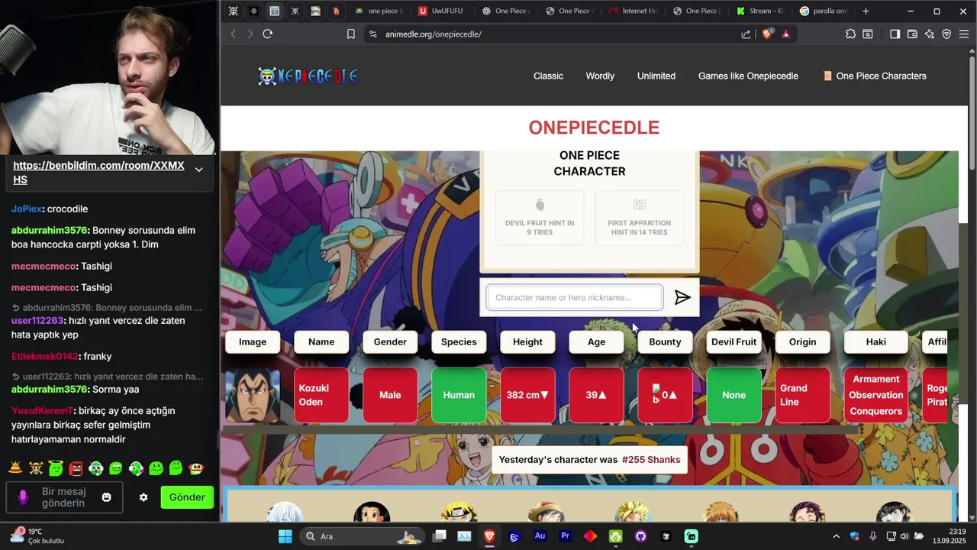
Task: Click the browser back arrow
Action: 234,34
